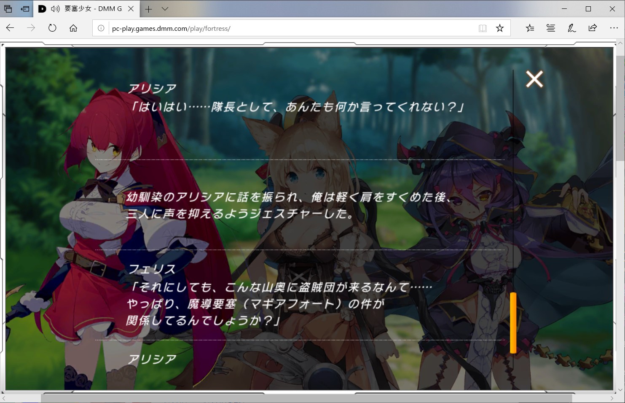Click the フェリス speaker name

152,269
